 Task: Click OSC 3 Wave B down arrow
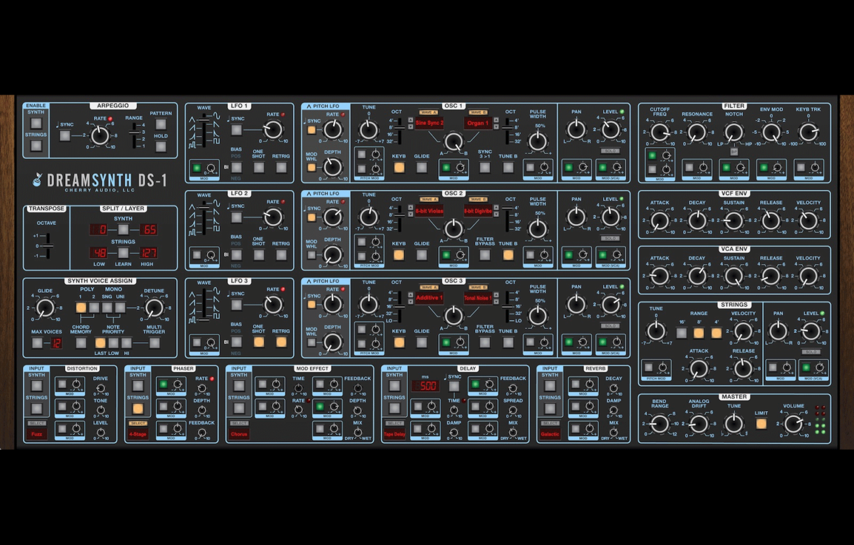496,301
